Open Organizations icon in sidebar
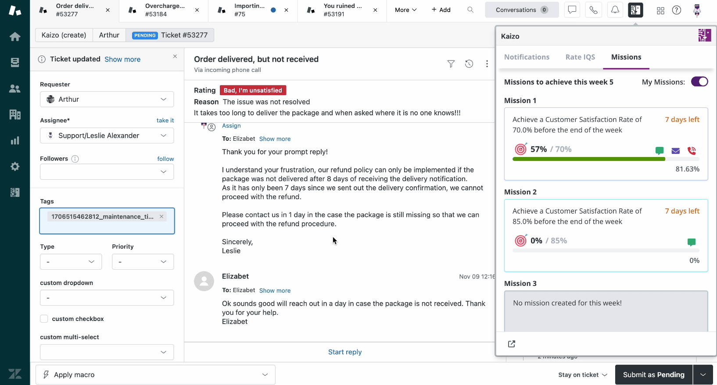 click(x=15, y=114)
